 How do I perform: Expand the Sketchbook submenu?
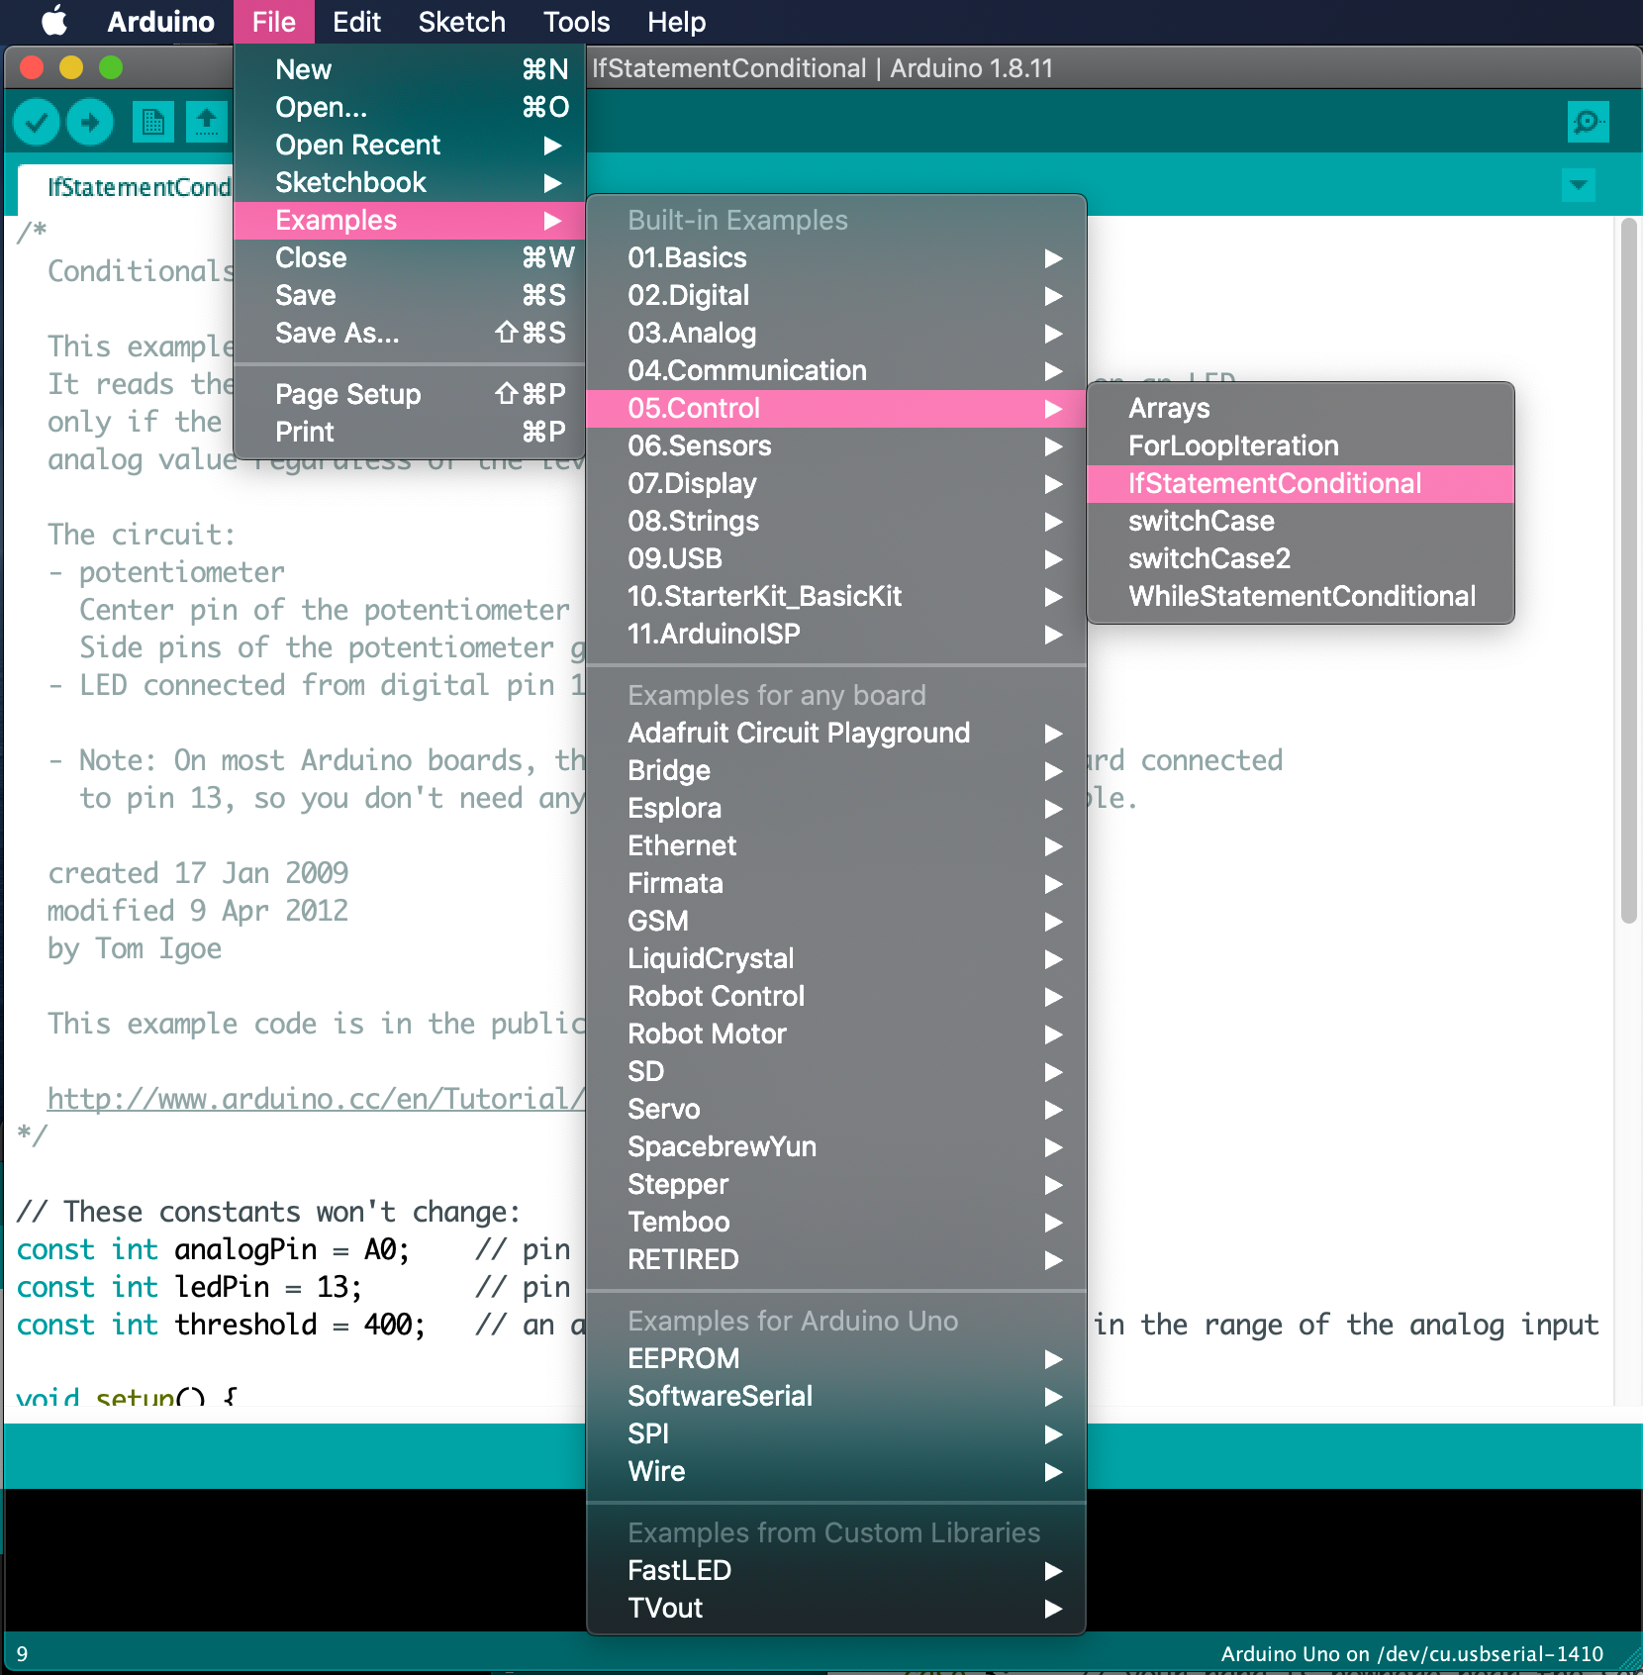[410, 182]
